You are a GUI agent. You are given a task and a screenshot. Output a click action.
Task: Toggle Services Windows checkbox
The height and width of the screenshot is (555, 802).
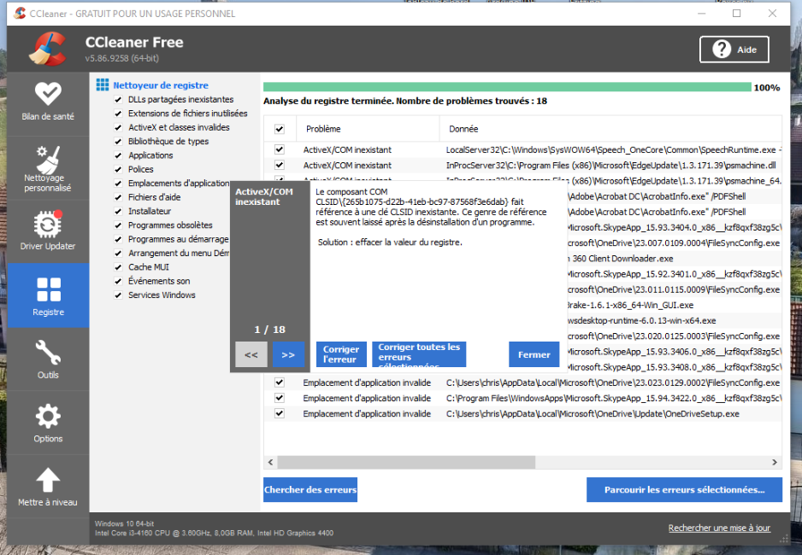[118, 295]
